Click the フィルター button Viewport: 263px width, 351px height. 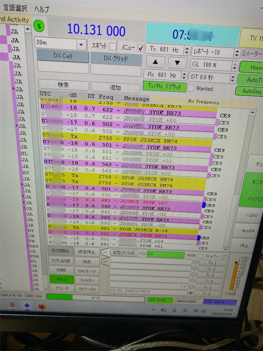(87, 280)
